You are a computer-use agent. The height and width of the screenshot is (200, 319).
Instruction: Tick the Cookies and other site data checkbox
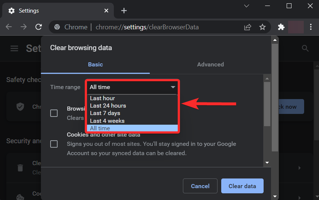coord(54,144)
